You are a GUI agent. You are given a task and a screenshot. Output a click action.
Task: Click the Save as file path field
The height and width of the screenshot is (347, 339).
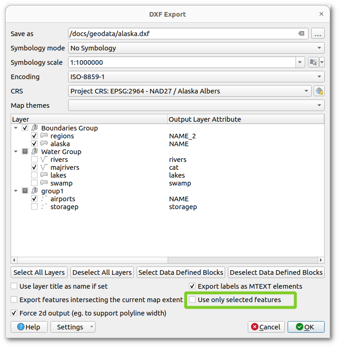pos(183,34)
